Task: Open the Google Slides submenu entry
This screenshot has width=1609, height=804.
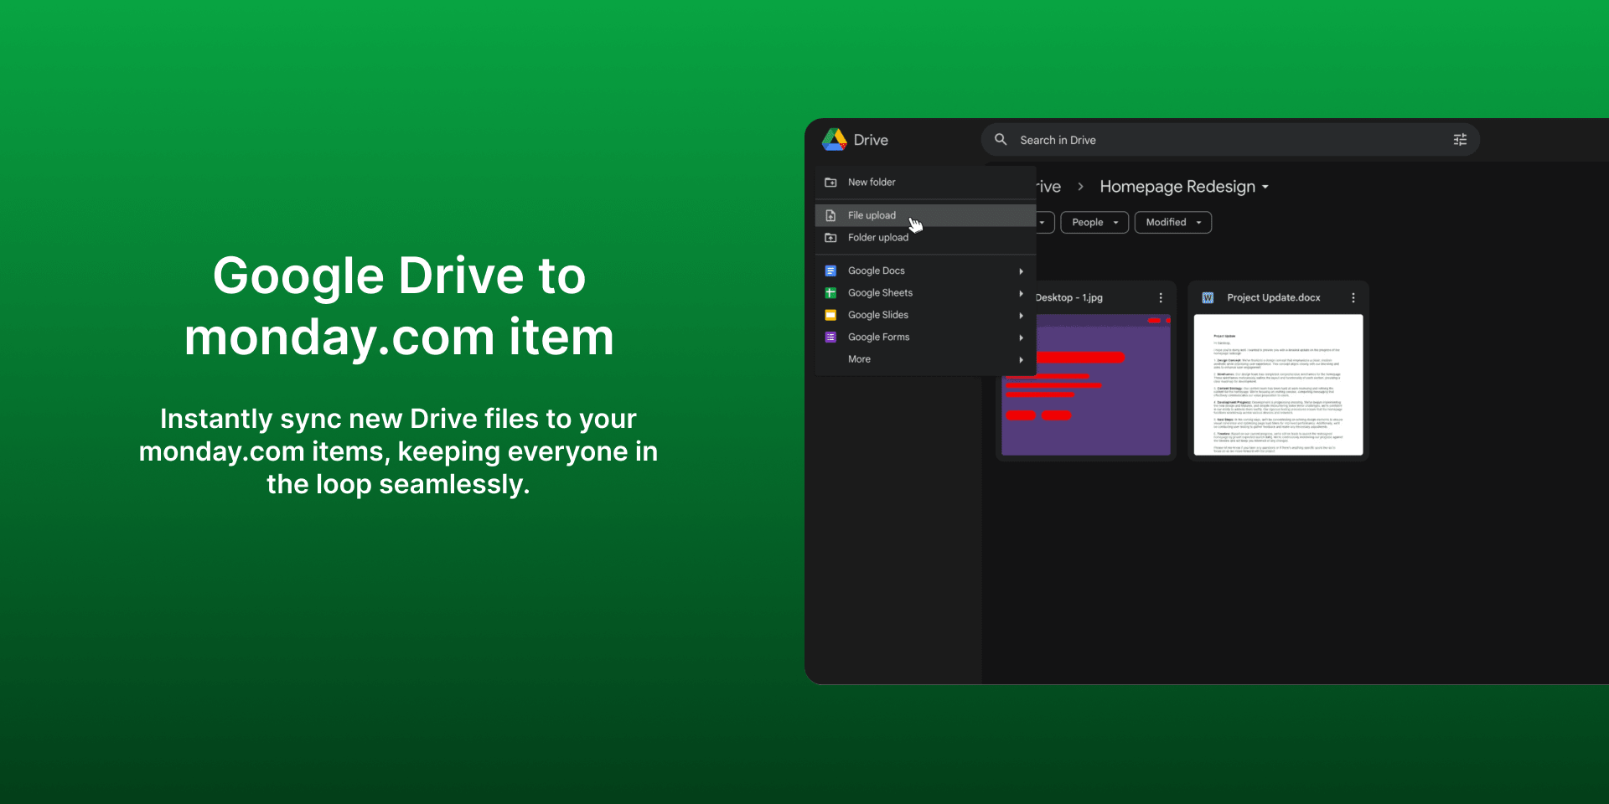Action: pos(925,315)
